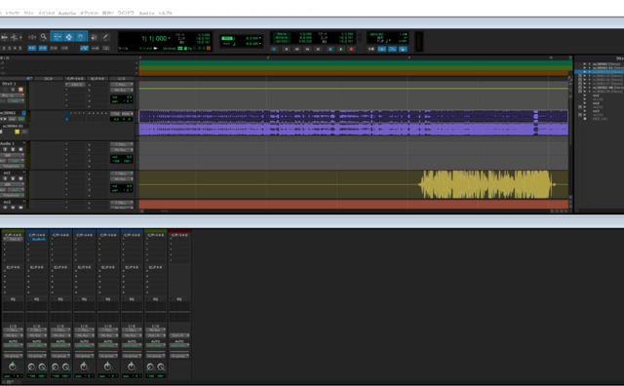This screenshot has height=386, width=624.
Task: Open the ウィンドウ menu
Action: 126,13
